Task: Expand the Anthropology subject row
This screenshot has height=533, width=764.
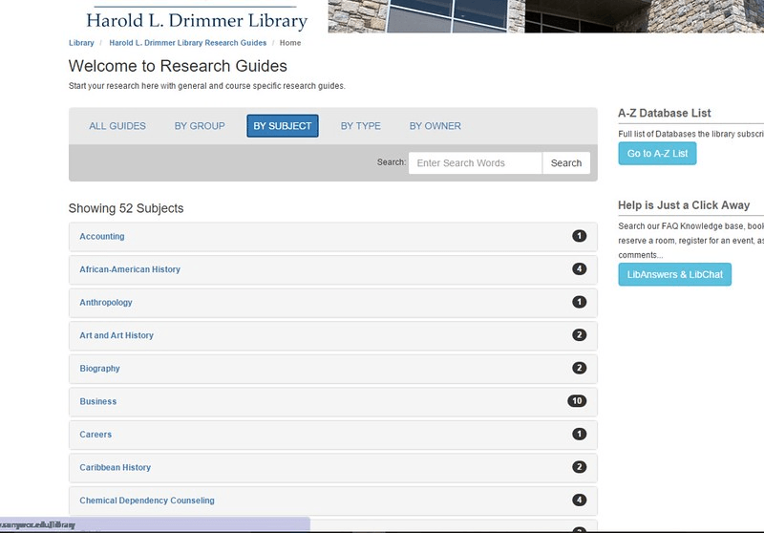Action: point(106,303)
